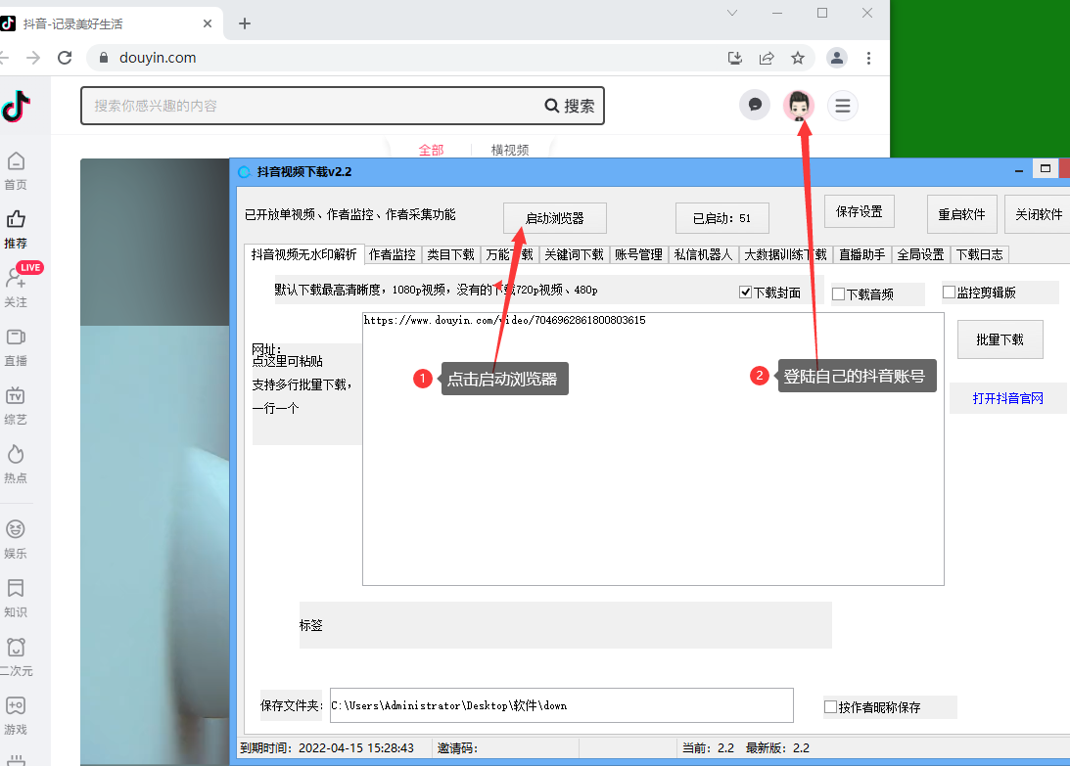Click the 已启动: 51 button
The height and width of the screenshot is (766, 1070).
click(721, 218)
